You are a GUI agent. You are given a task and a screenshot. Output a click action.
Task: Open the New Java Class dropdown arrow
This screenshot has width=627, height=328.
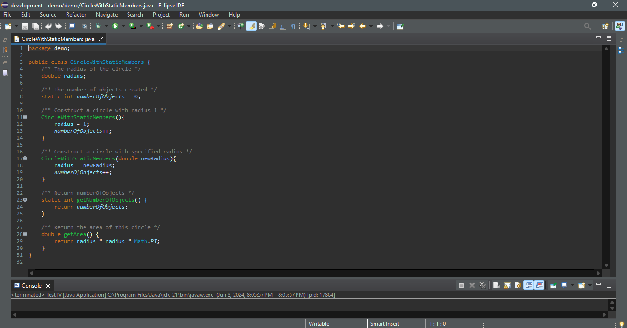pyautogui.click(x=189, y=26)
